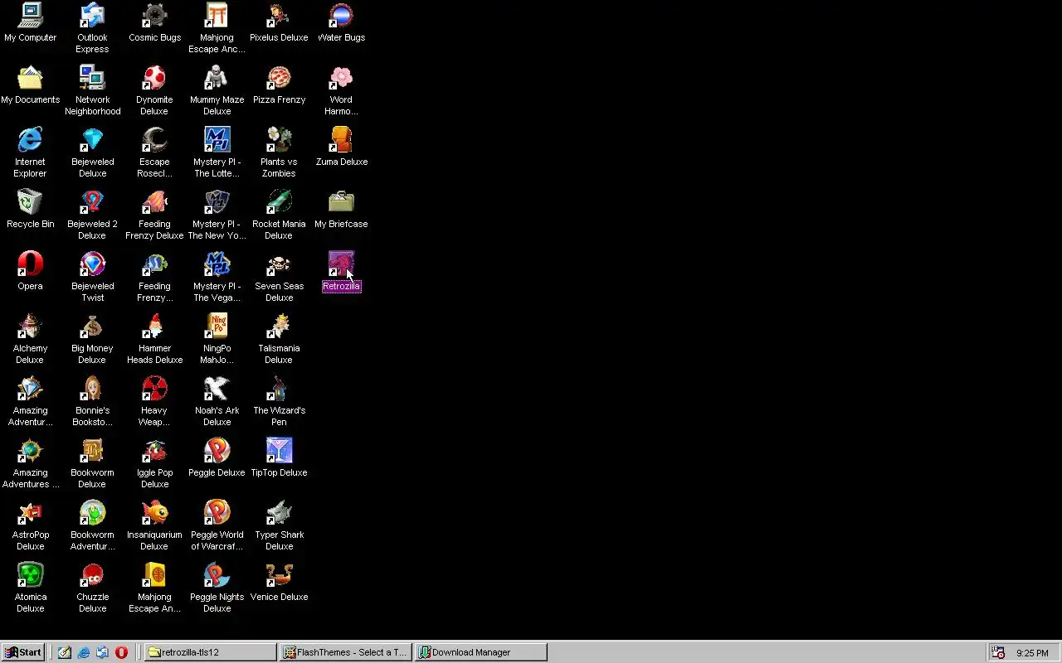Image resolution: width=1062 pixels, height=663 pixels.
Task: Switch to Download Manager taskbar window
Action: (481, 652)
